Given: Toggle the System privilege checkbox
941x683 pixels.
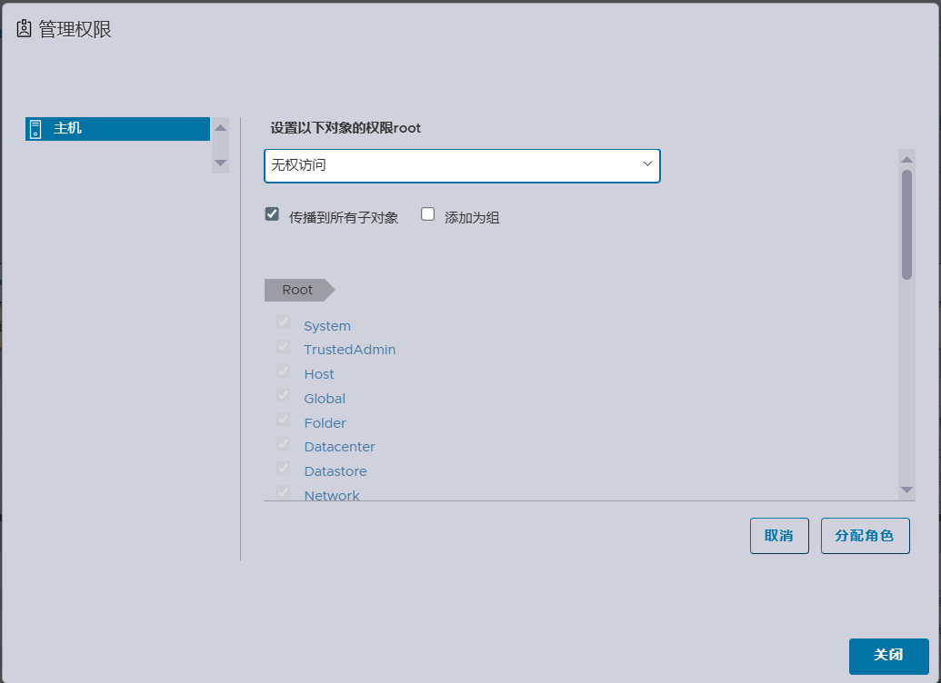Looking at the screenshot, I should [284, 323].
